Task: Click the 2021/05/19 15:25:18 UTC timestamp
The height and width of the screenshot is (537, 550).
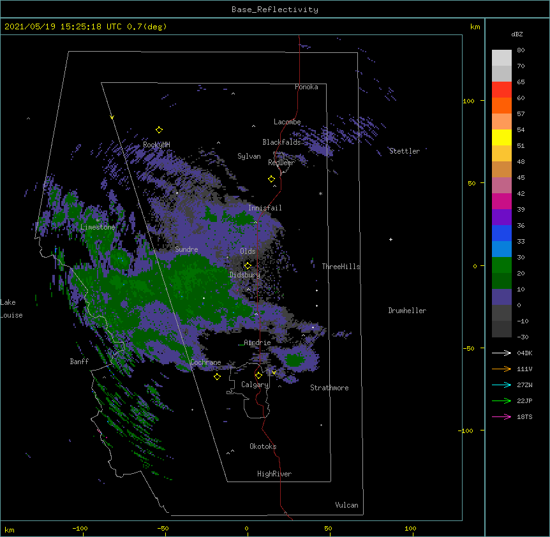Action: (63, 27)
